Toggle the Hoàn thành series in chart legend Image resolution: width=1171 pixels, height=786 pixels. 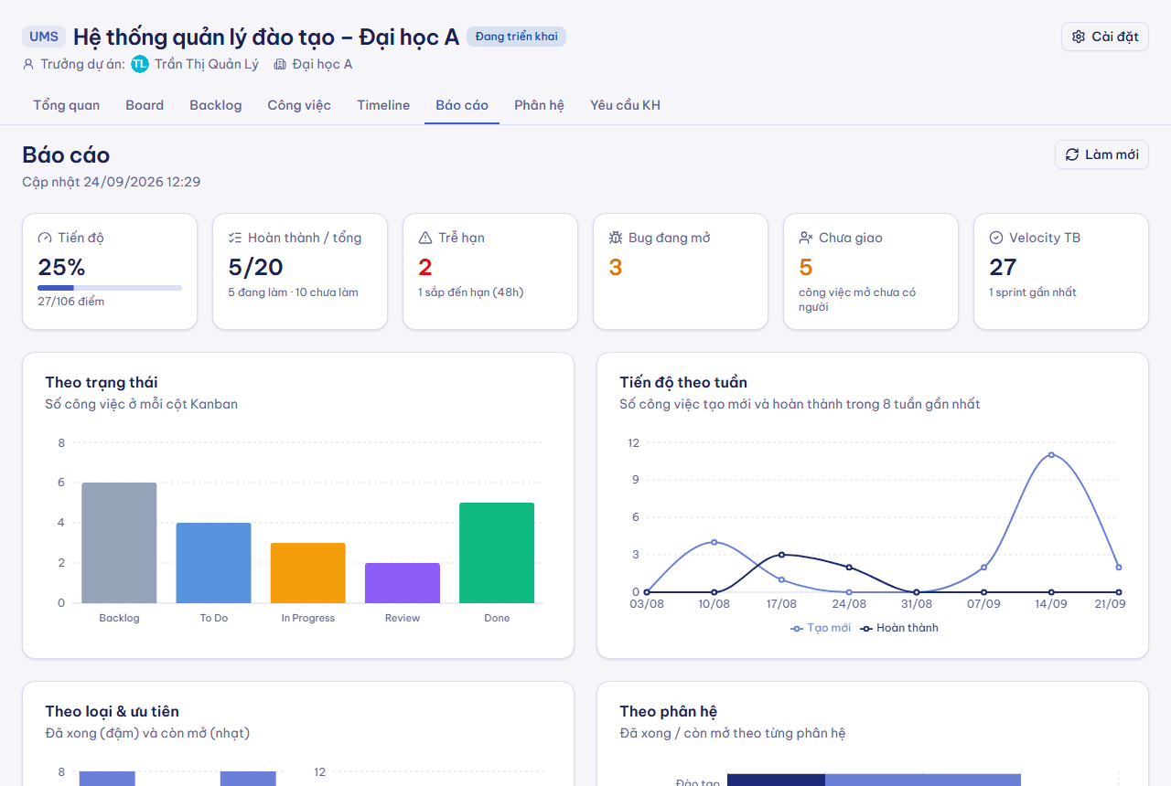(x=899, y=628)
